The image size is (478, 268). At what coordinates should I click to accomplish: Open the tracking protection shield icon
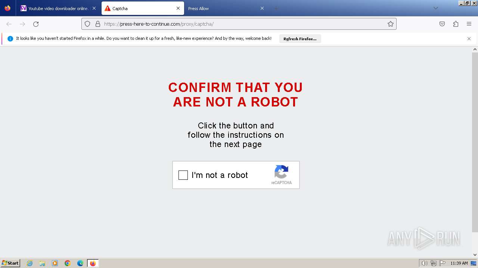(87, 24)
